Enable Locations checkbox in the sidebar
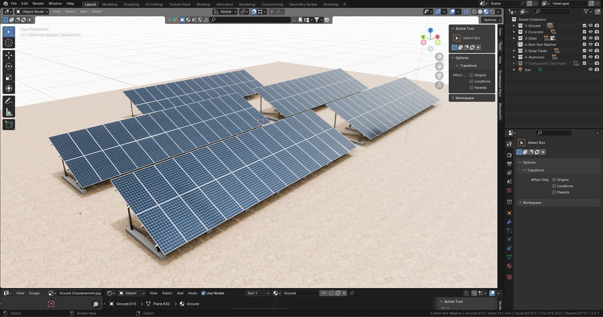This screenshot has height=317, width=603. [471, 81]
